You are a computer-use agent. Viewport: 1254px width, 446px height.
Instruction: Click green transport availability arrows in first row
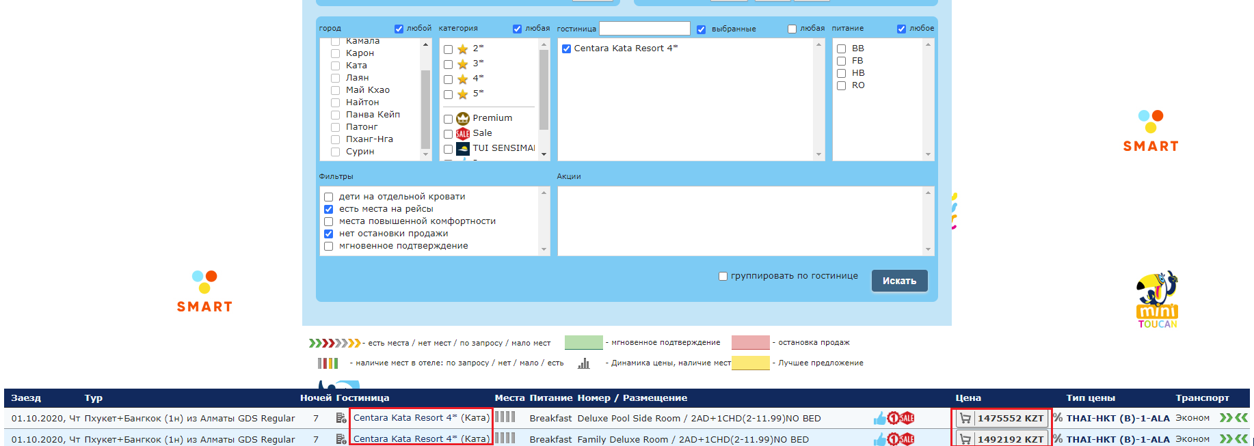tap(1233, 418)
